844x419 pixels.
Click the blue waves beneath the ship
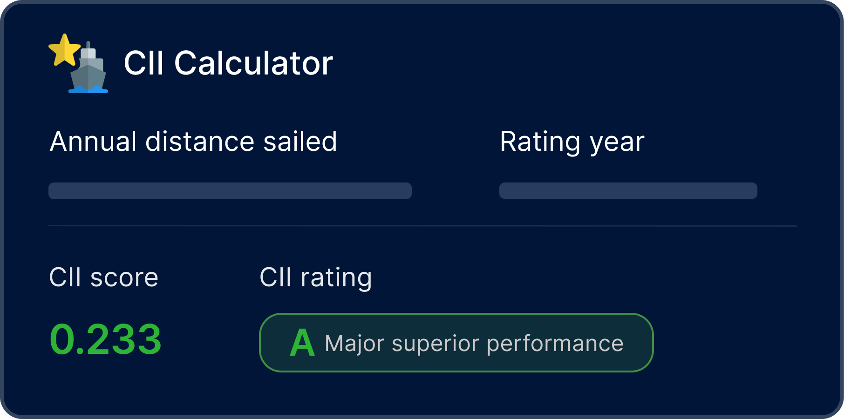click(x=88, y=90)
